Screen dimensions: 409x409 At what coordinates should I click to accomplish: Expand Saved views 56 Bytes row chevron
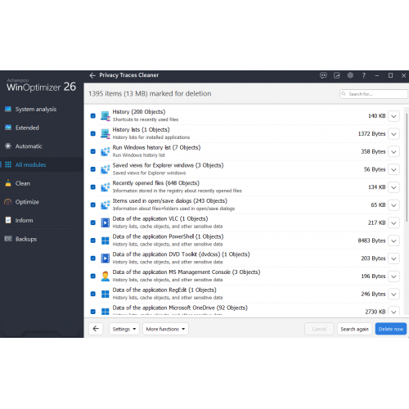[x=393, y=169]
